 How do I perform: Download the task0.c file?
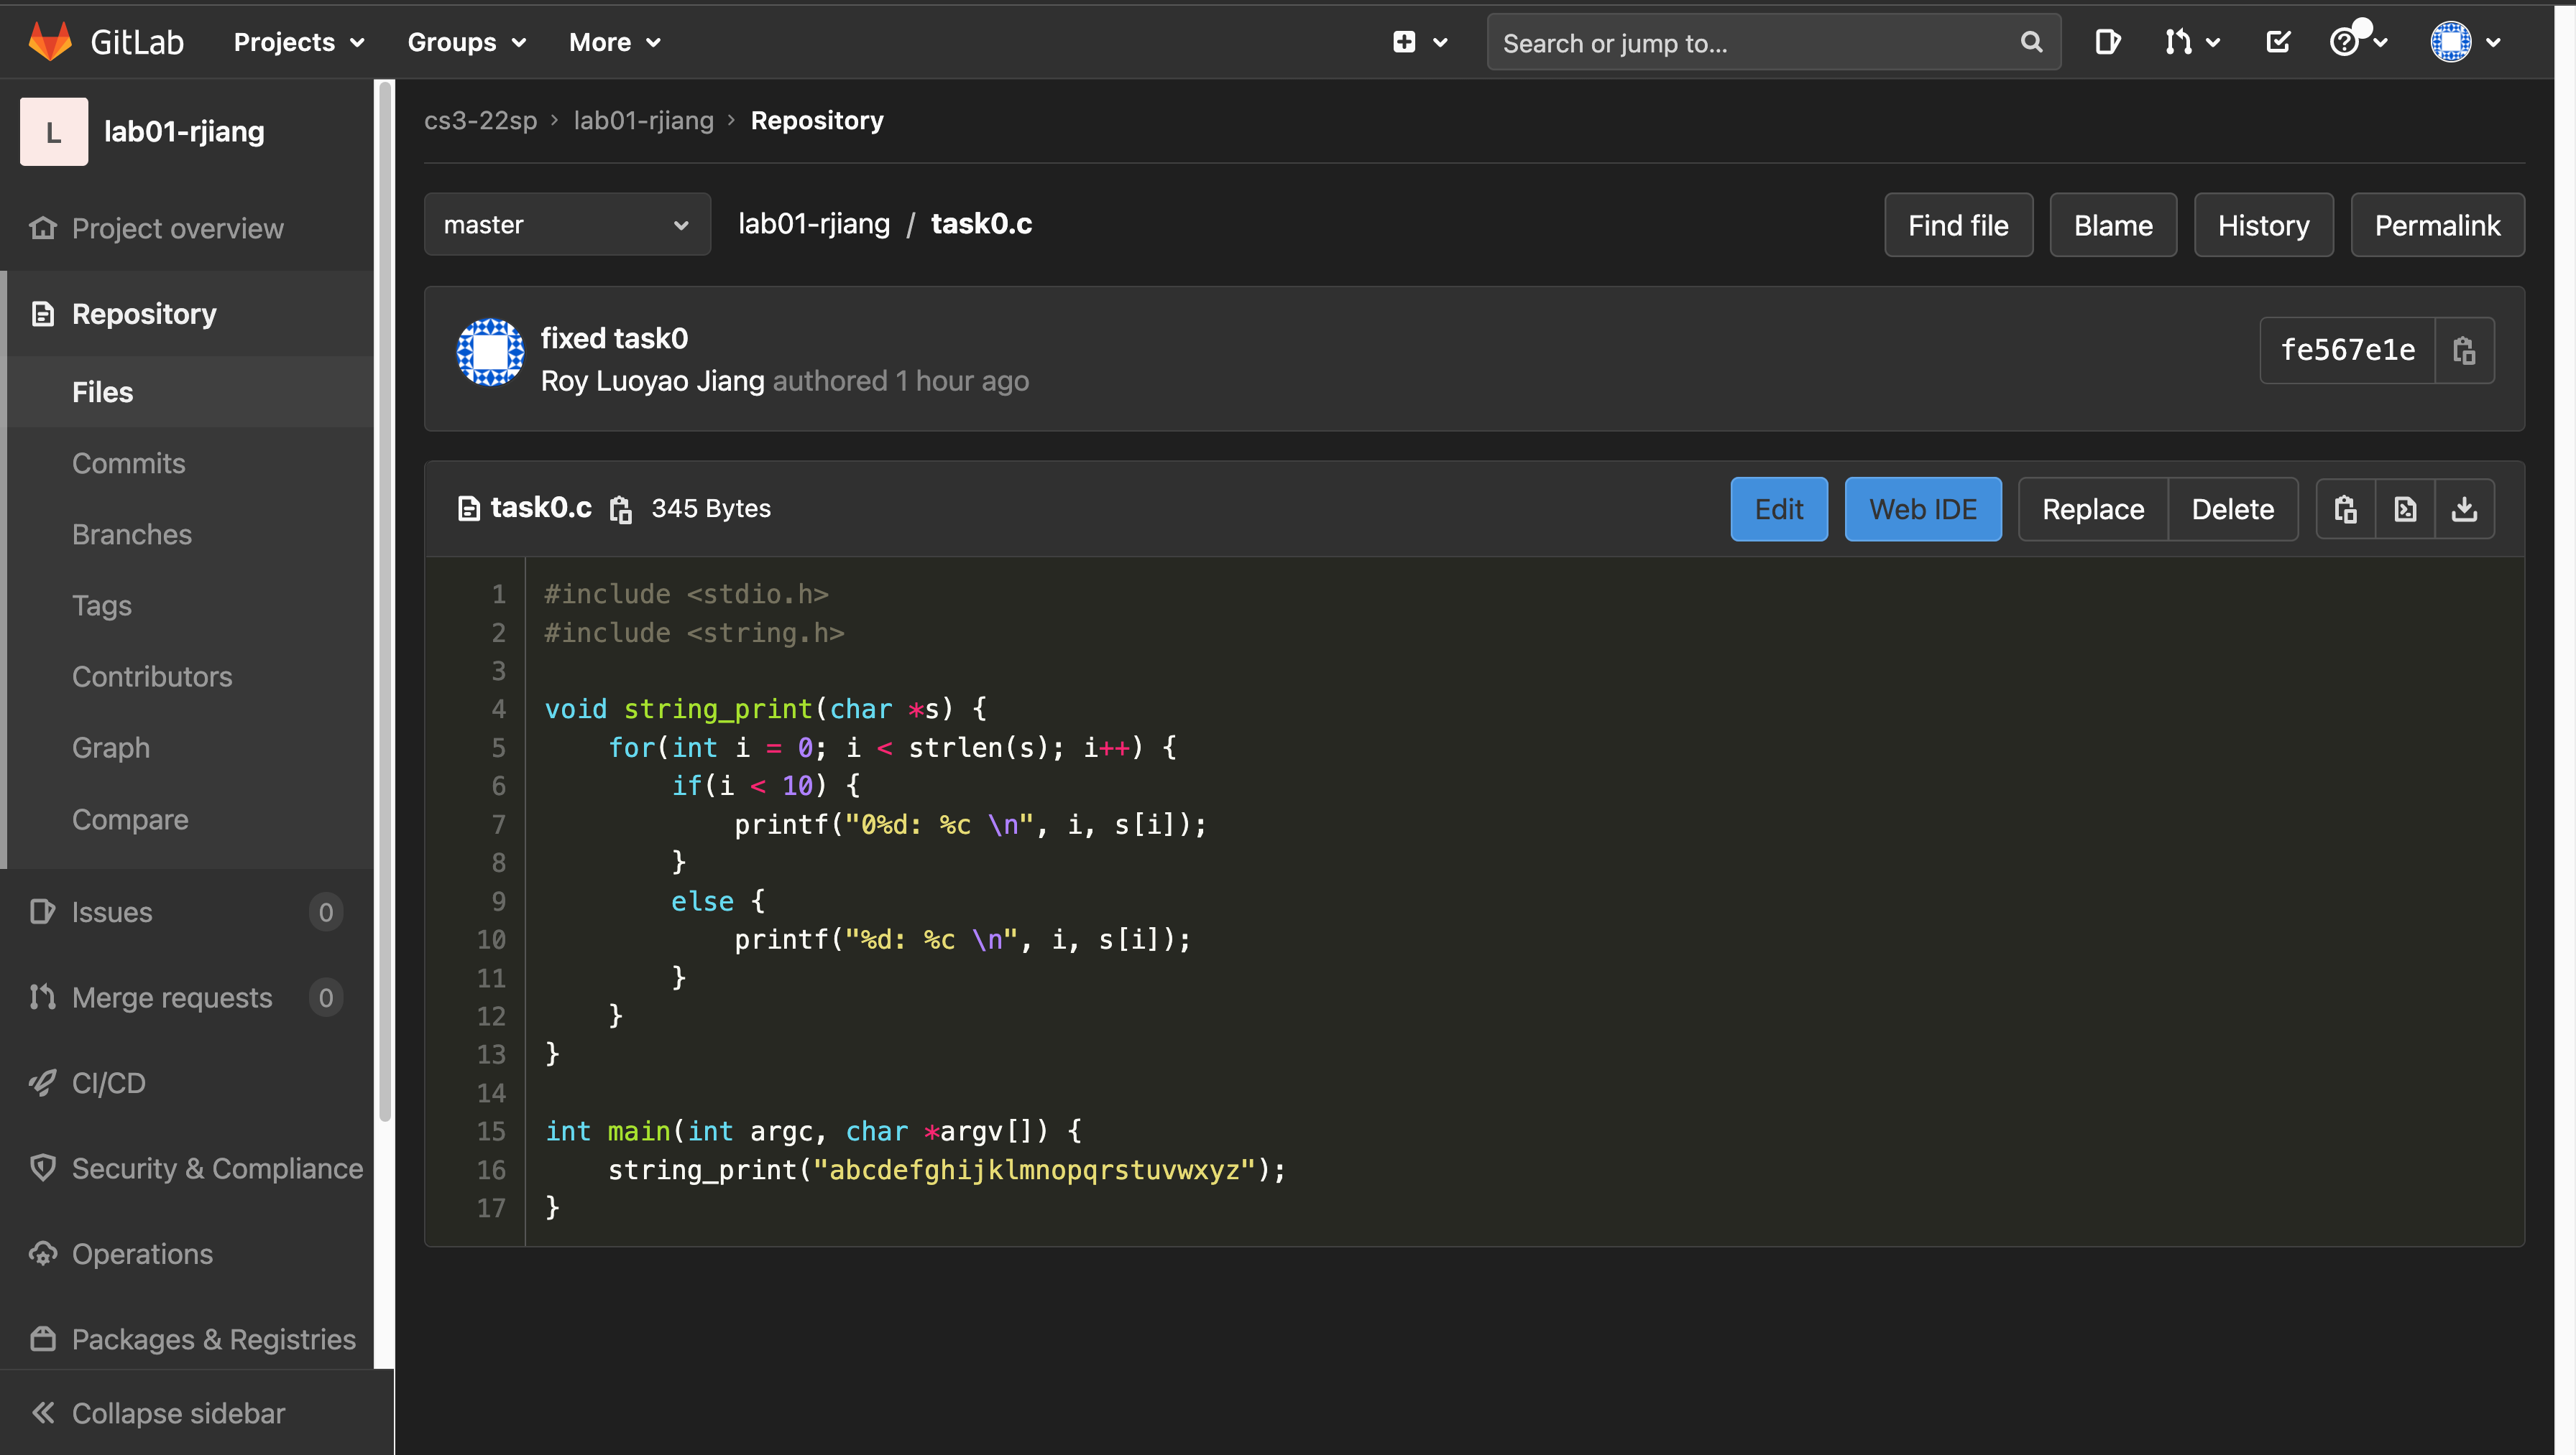click(x=2464, y=510)
